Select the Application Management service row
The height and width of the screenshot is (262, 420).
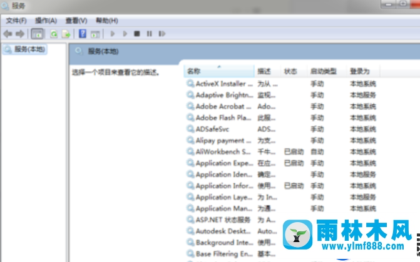281,208
